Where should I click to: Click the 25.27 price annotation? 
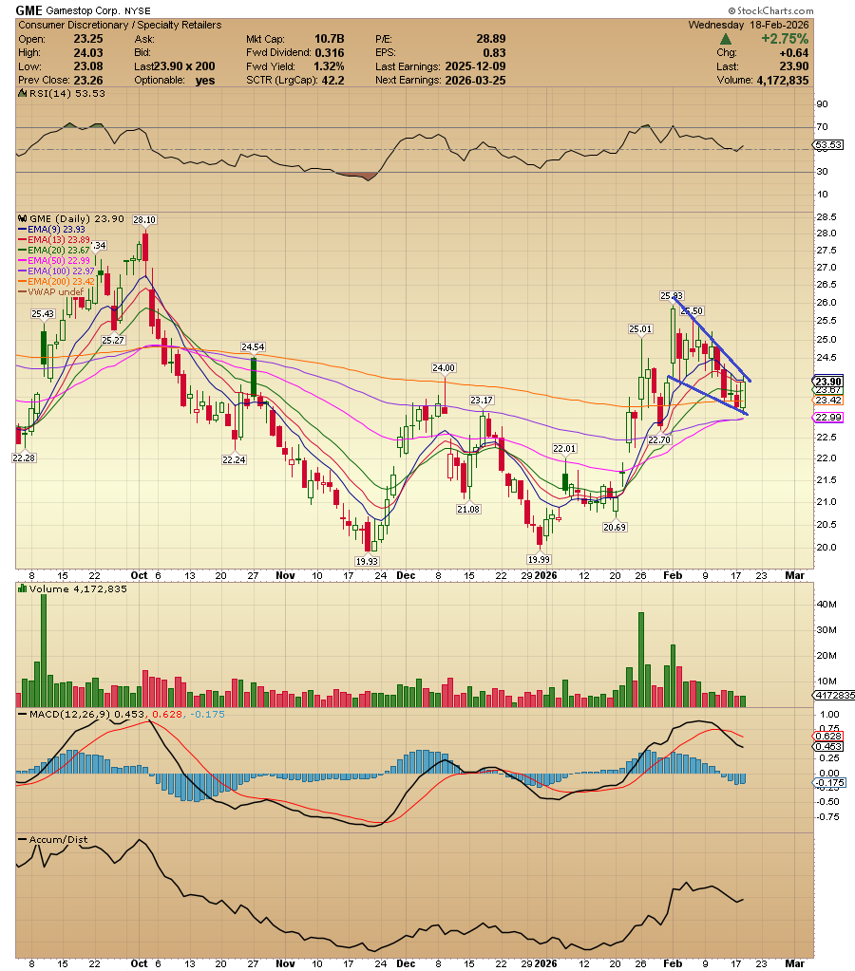[x=113, y=340]
